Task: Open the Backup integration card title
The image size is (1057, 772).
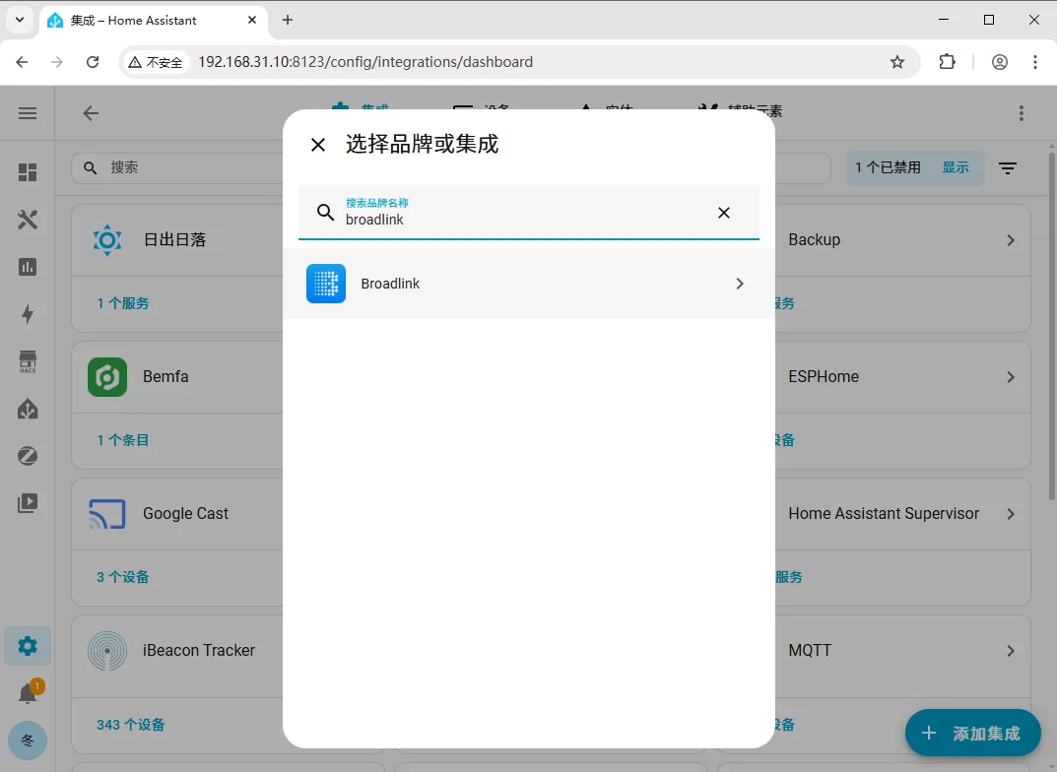Action: pyautogui.click(x=815, y=240)
